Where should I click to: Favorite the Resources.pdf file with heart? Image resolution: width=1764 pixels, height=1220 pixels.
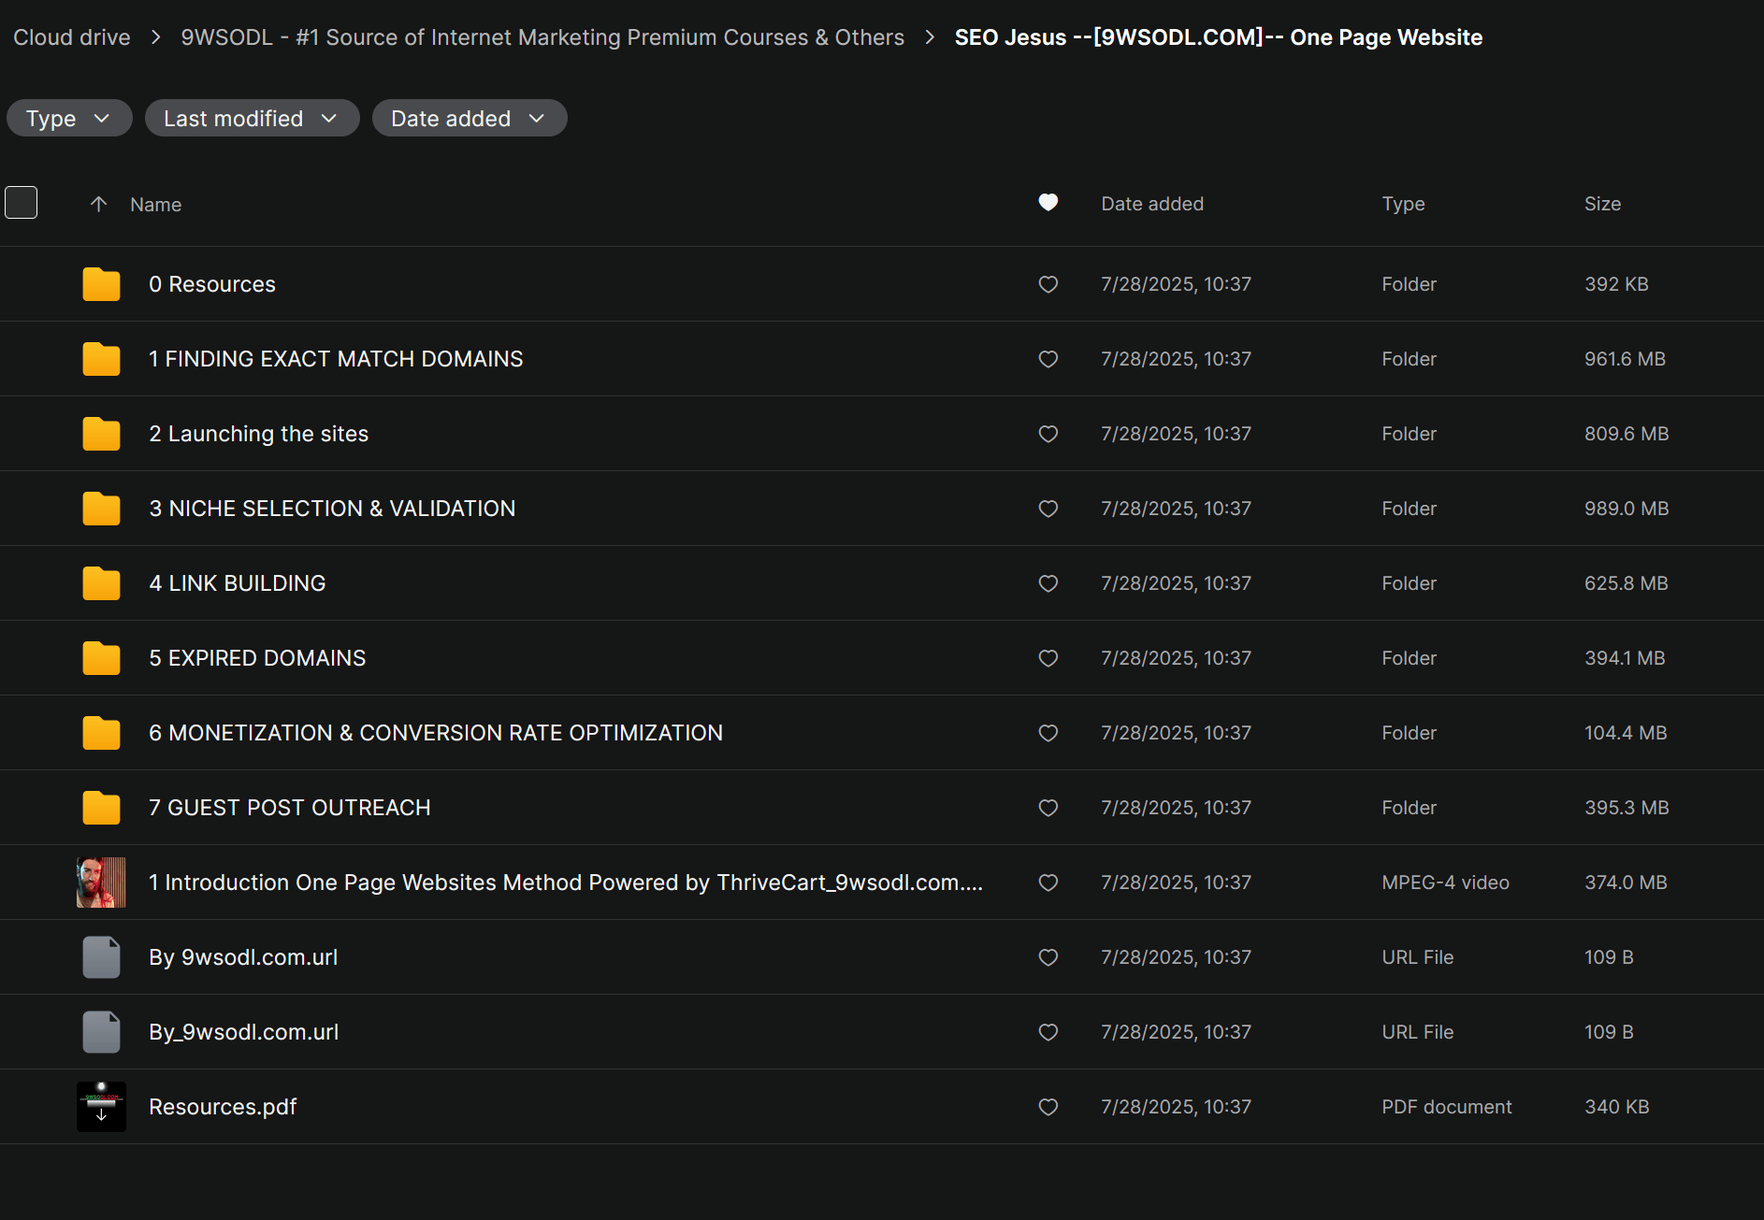[1048, 1107]
